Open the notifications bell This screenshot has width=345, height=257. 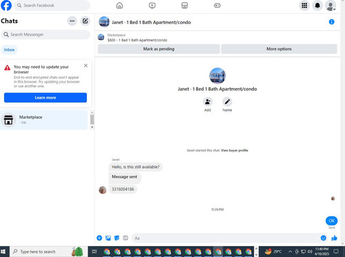point(317,6)
